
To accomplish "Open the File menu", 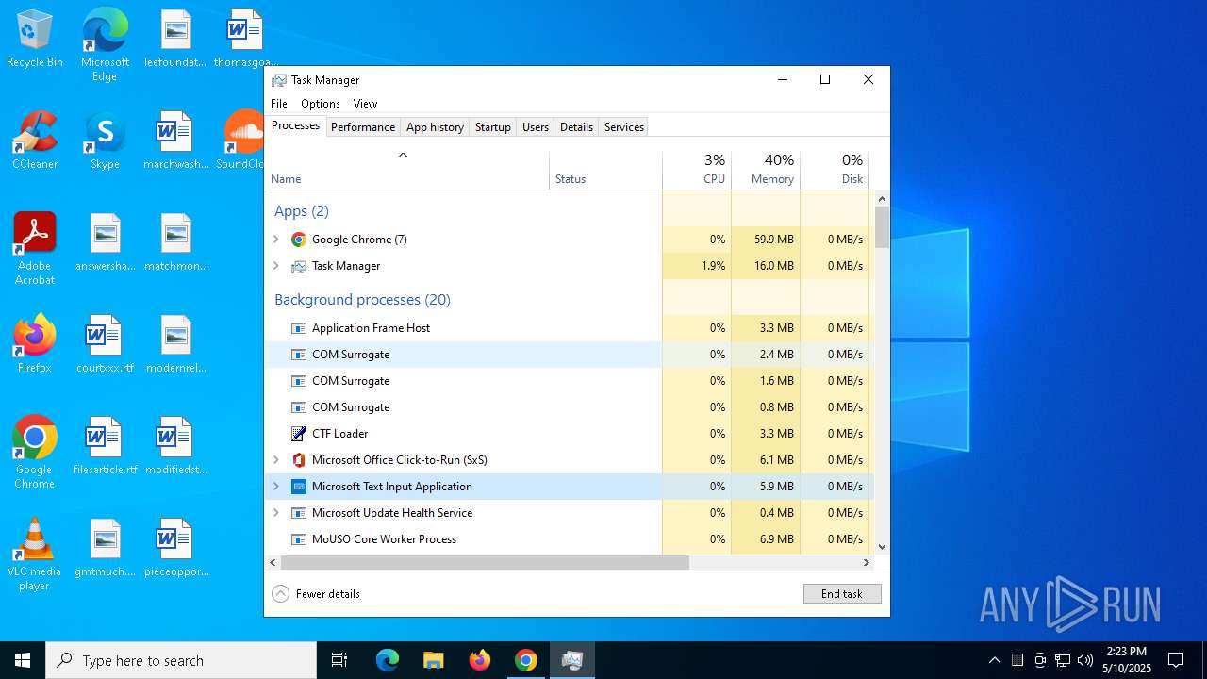I will [279, 104].
